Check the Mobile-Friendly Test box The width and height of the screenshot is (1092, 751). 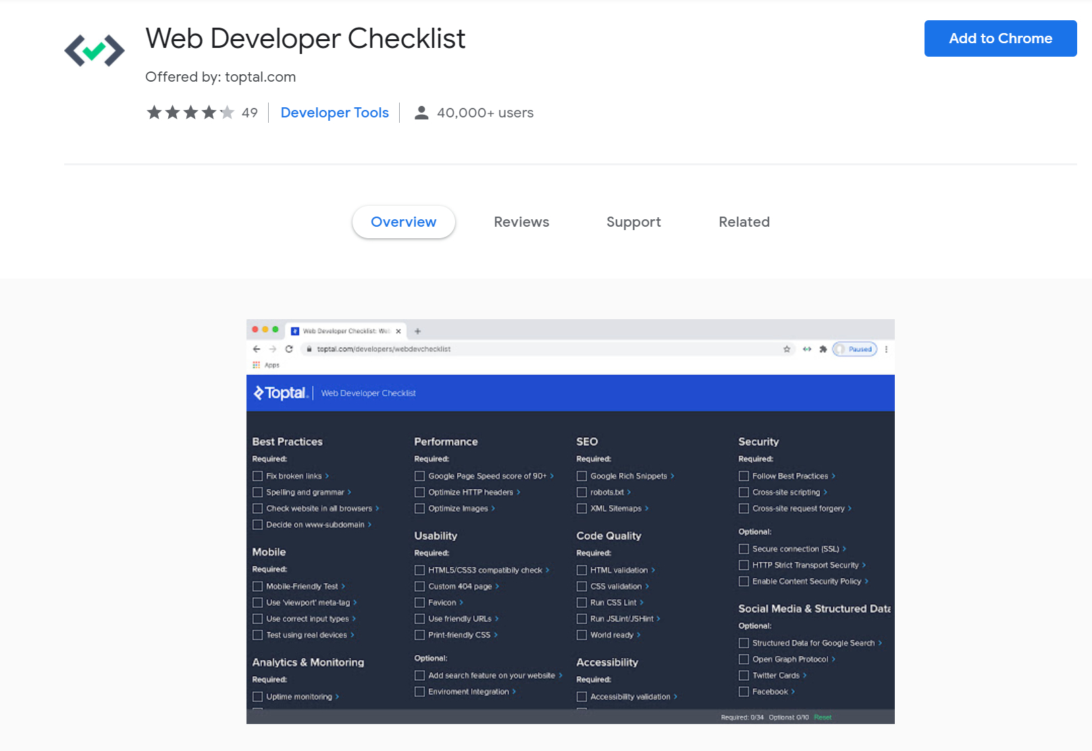257,586
